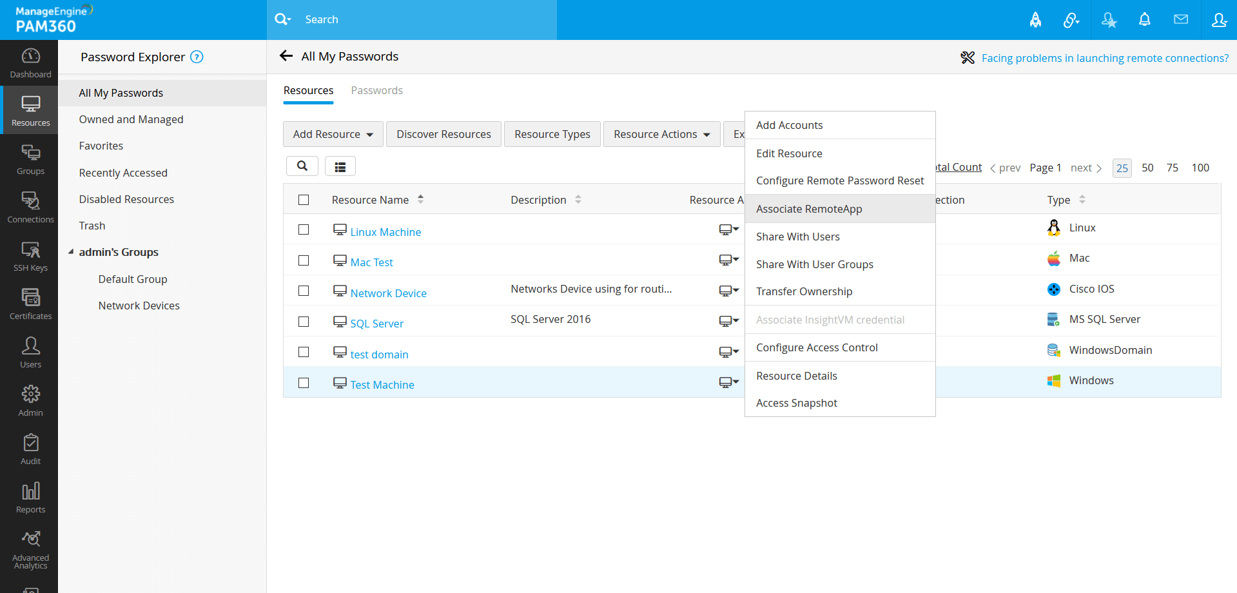The width and height of the screenshot is (1237, 593).
Task: Click the Discover Resources button
Action: point(443,134)
